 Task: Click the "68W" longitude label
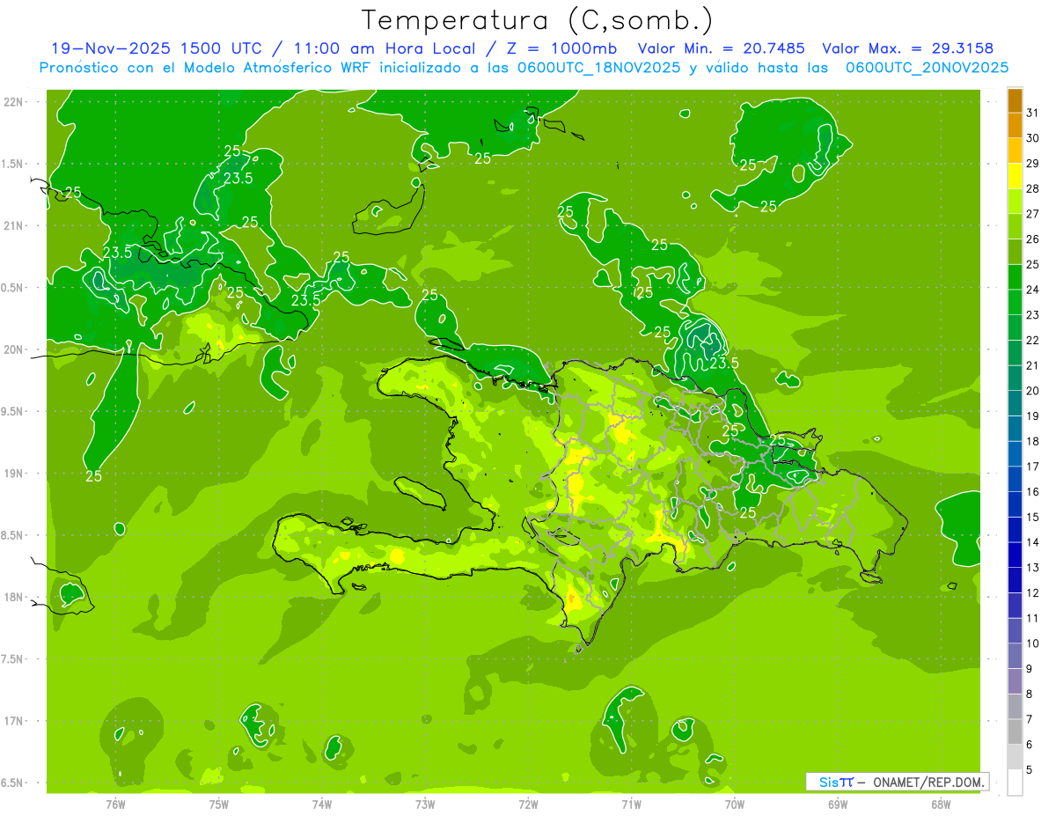pyautogui.click(x=941, y=805)
